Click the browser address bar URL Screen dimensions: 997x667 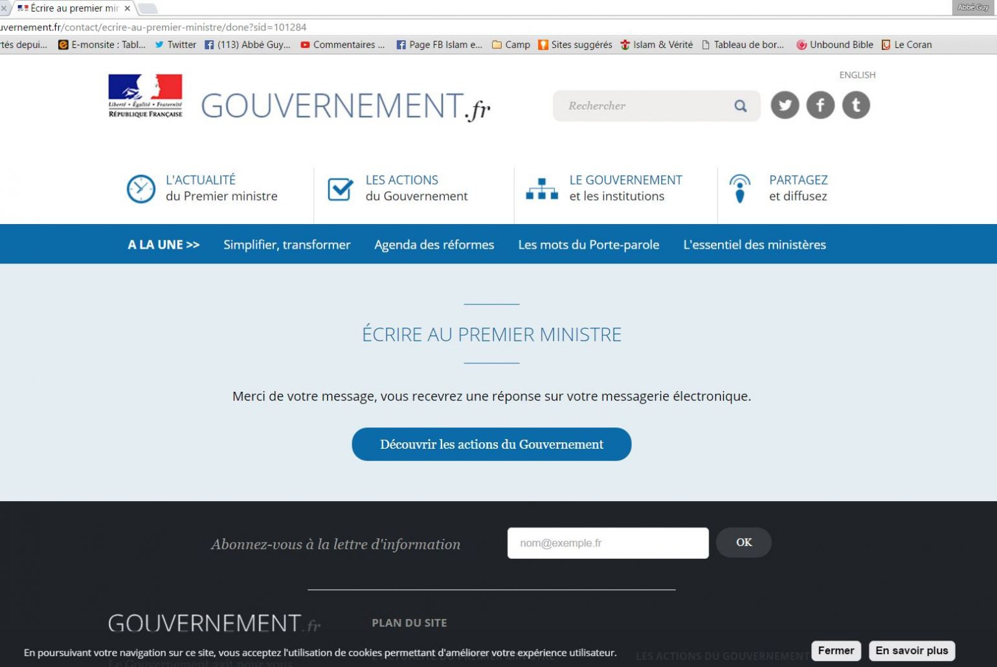(x=153, y=27)
